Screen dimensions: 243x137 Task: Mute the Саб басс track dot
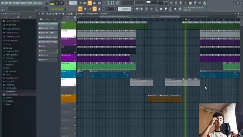[75, 68]
